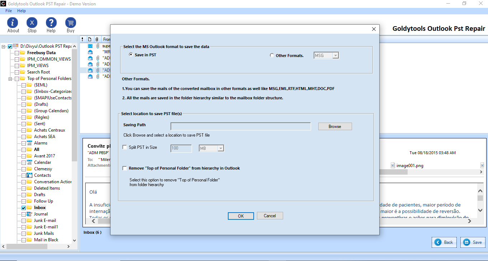Click the Stop toolbar icon
This screenshot has height=261, width=488.
32,23
